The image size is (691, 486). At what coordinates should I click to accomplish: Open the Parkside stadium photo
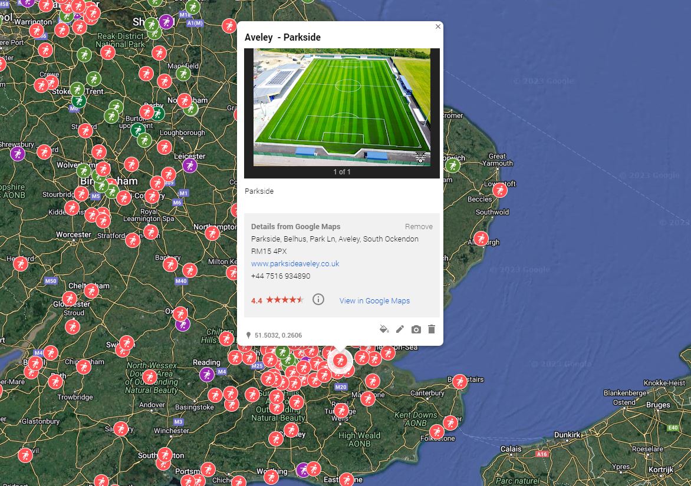[x=342, y=107]
